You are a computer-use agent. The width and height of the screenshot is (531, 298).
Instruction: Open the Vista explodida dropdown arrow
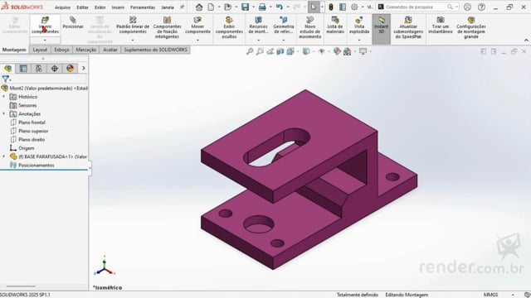[359, 41]
